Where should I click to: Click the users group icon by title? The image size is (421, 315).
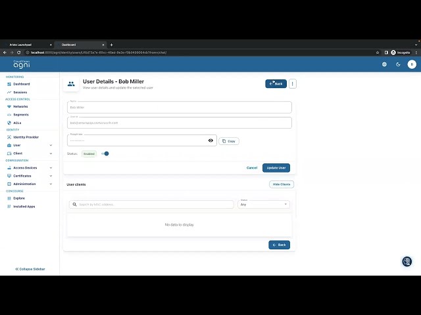click(71, 84)
